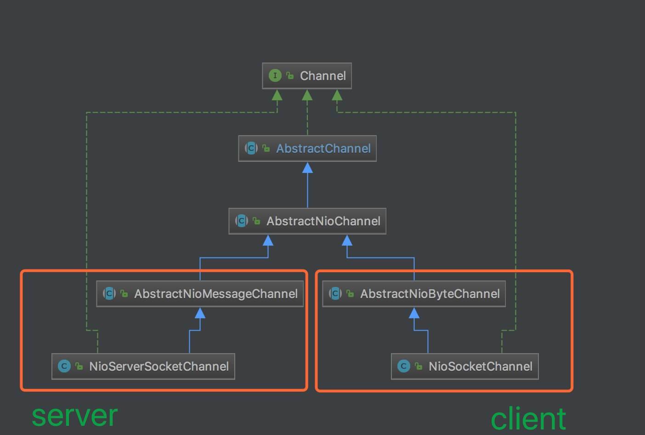Click the lock icon beside AbstractChannel

pyautogui.click(x=266, y=148)
